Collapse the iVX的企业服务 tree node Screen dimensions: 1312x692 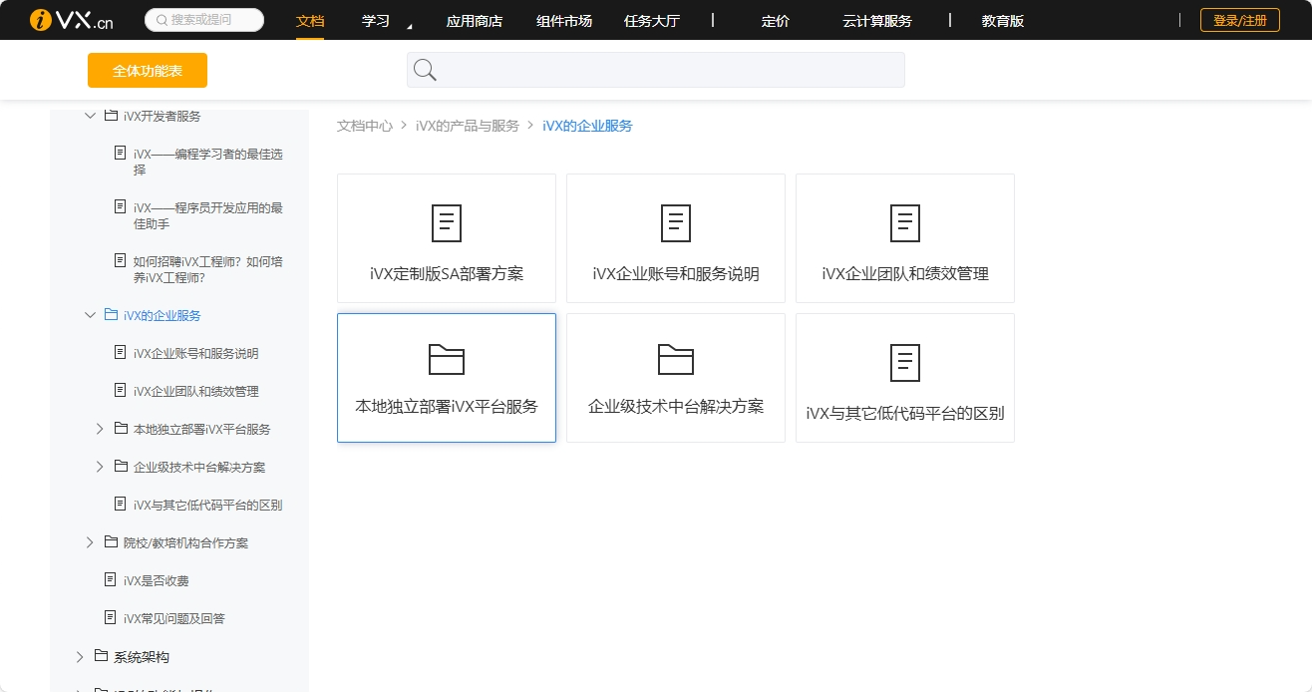(x=90, y=315)
